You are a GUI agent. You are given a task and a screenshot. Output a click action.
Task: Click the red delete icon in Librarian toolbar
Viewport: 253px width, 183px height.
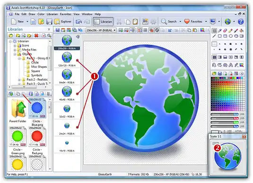click(36, 35)
